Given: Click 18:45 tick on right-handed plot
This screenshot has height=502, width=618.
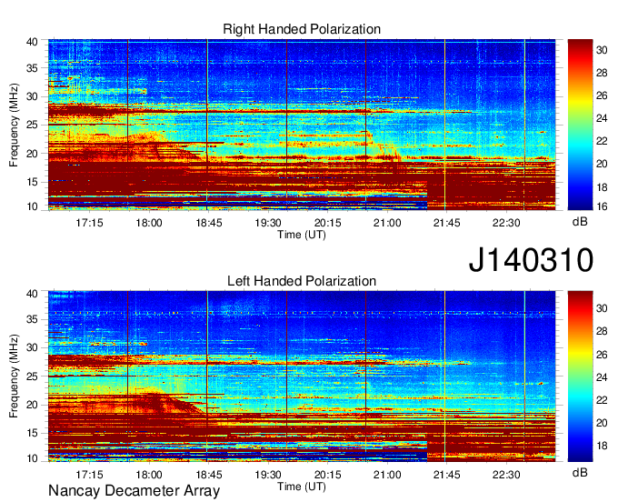Looking at the screenshot, I should pyautogui.click(x=209, y=223).
